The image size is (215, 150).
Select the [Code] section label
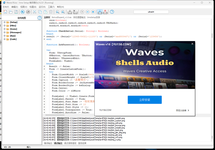[x=13, y=39]
